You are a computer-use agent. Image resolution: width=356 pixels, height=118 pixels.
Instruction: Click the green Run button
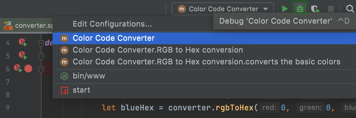(x=285, y=9)
